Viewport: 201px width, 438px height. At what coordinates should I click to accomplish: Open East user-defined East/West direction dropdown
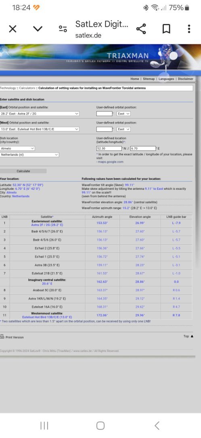(x=124, y=114)
